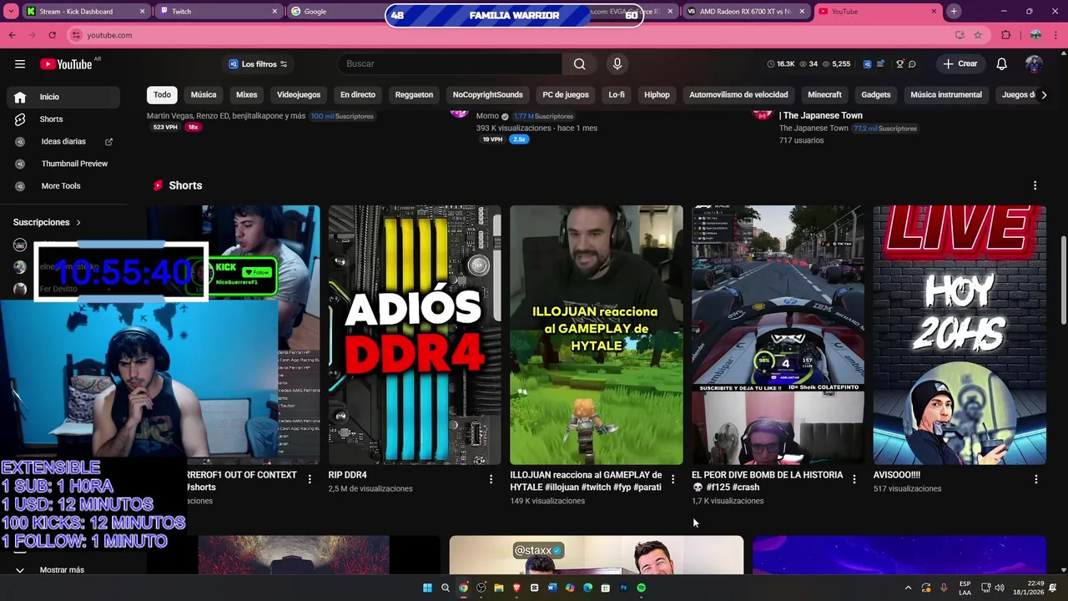Show hidden system tray icons

pyautogui.click(x=908, y=588)
